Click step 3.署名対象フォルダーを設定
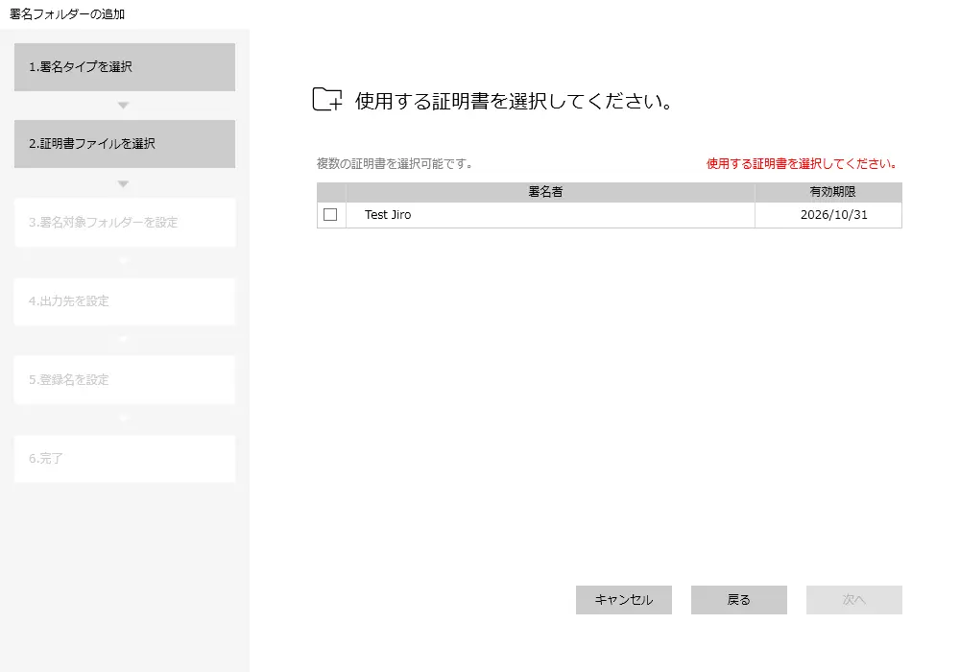This screenshot has height=672, width=960. click(125, 223)
